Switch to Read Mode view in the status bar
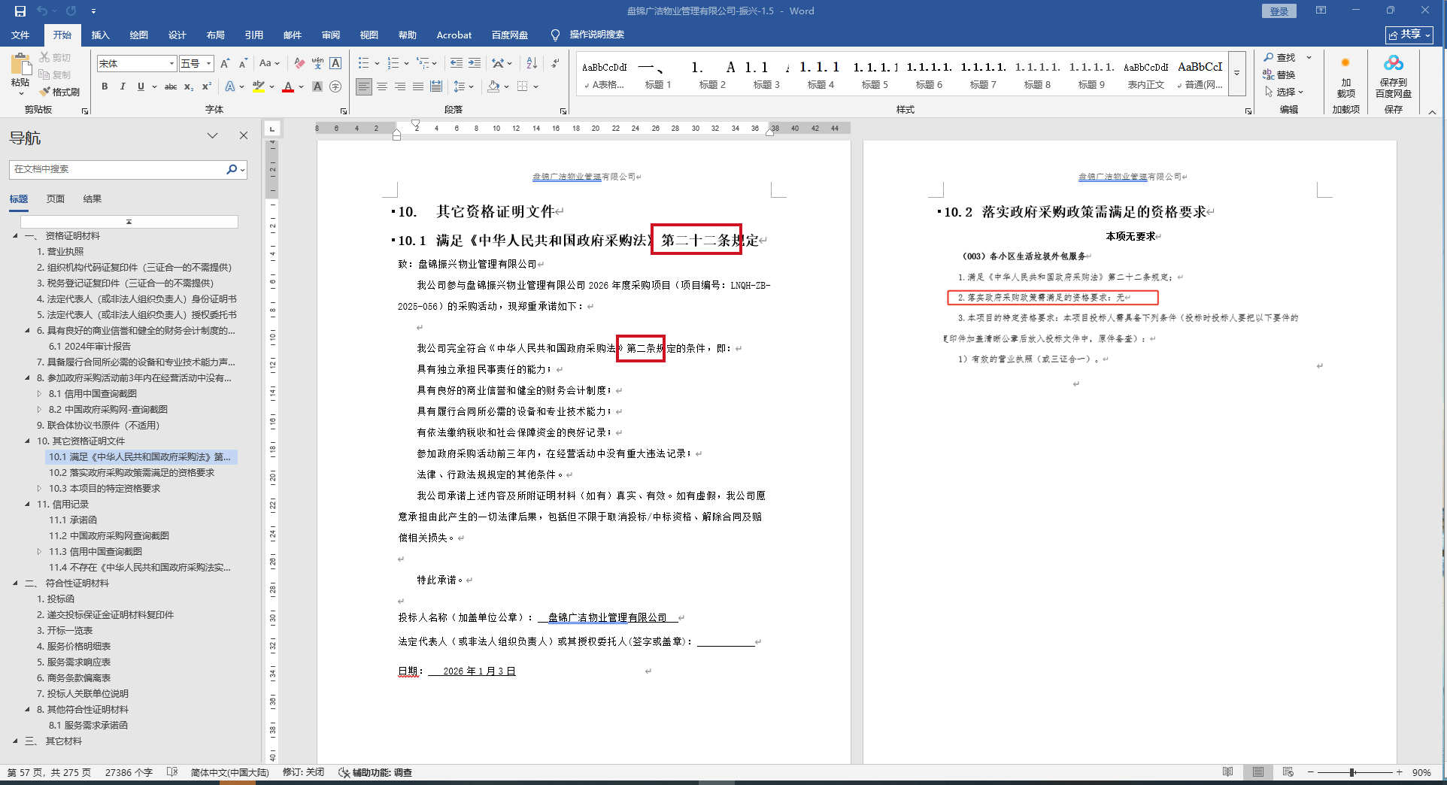The width and height of the screenshot is (1447, 785). tap(1227, 772)
